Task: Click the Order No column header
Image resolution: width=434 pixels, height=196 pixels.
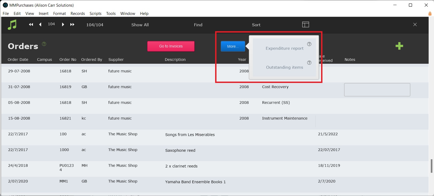Action: pos(68,59)
